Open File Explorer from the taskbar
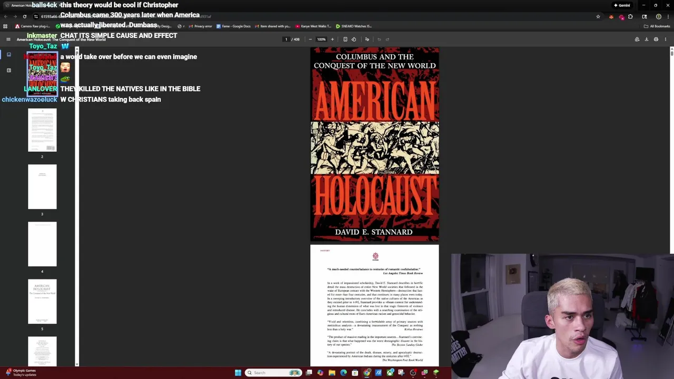Screen dimensions: 674x379 (x=332, y=373)
